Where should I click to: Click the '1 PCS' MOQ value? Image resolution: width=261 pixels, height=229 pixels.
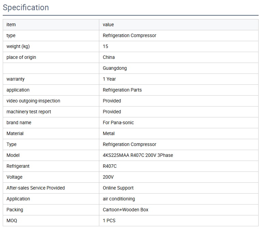[x=109, y=220]
